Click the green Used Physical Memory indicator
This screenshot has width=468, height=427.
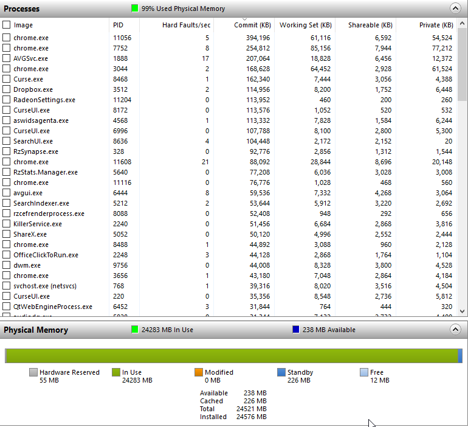(134, 9)
